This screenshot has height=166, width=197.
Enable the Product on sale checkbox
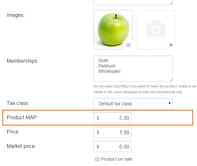coord(97,159)
